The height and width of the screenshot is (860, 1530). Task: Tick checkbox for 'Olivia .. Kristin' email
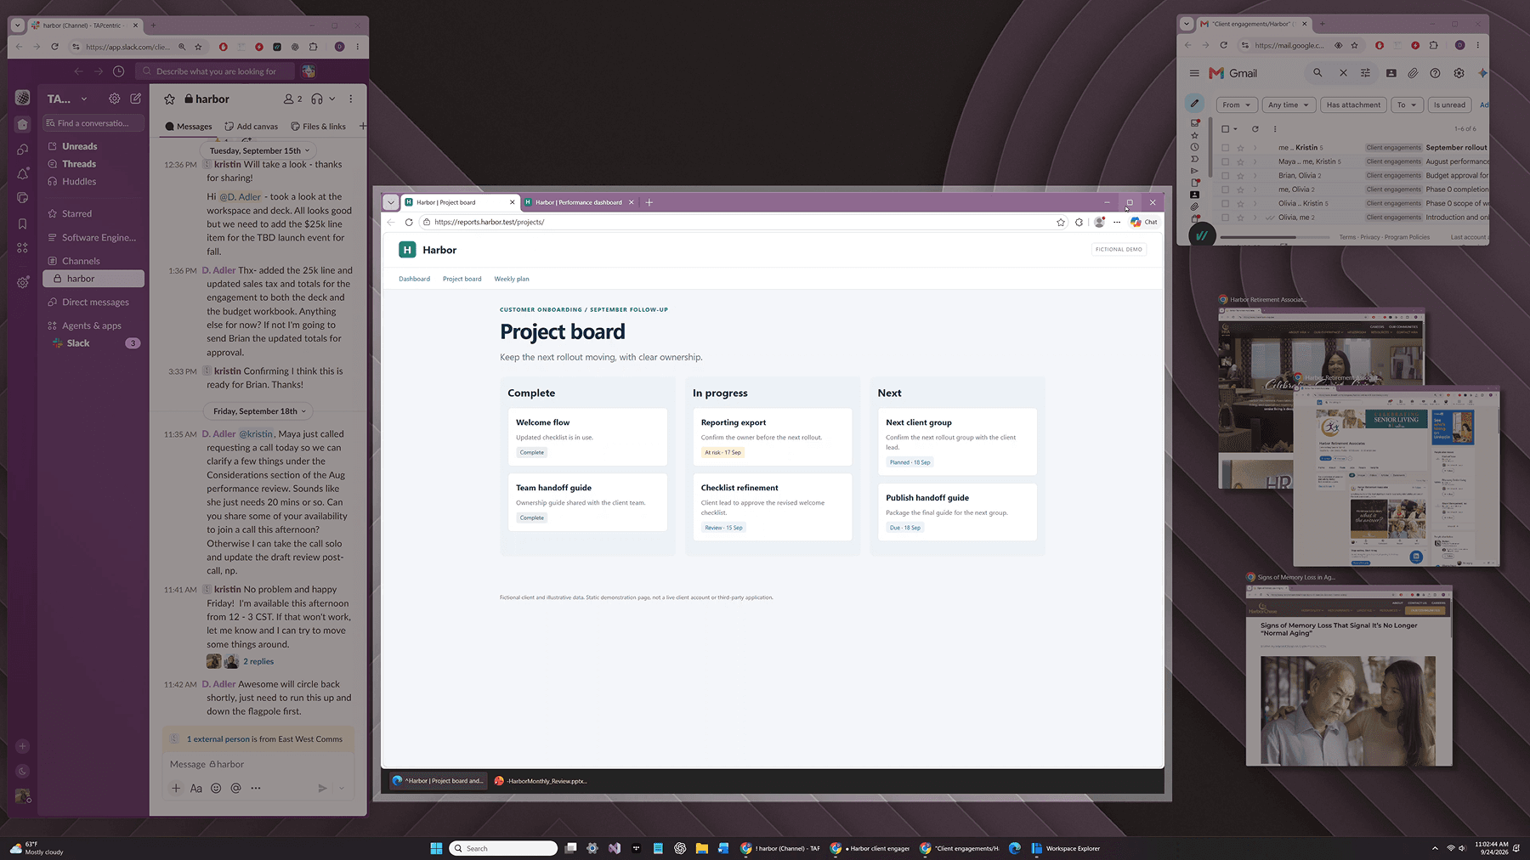1225,203
